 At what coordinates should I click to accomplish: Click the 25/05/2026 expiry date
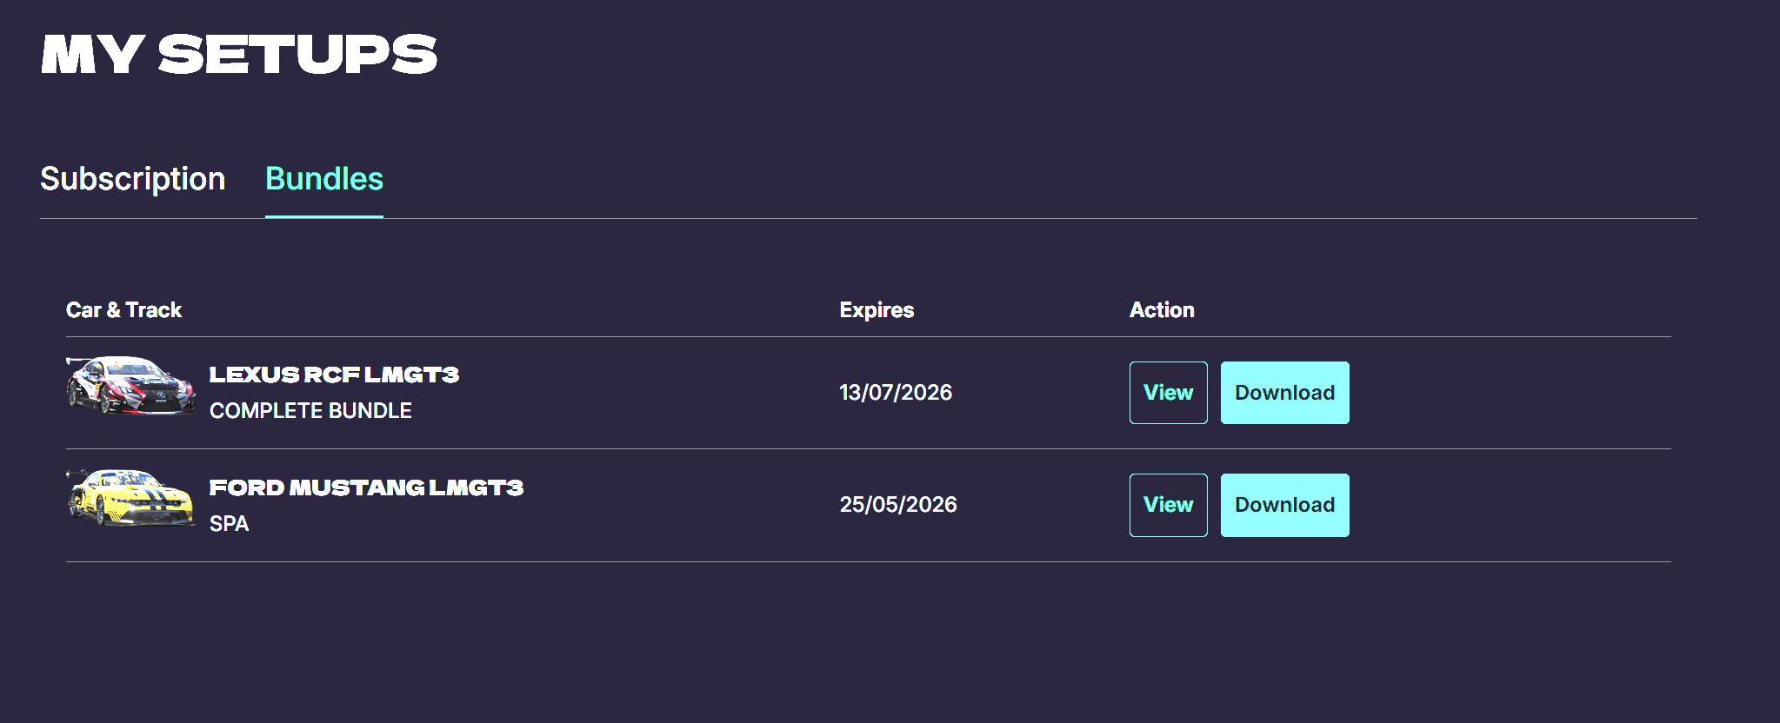[x=898, y=505]
